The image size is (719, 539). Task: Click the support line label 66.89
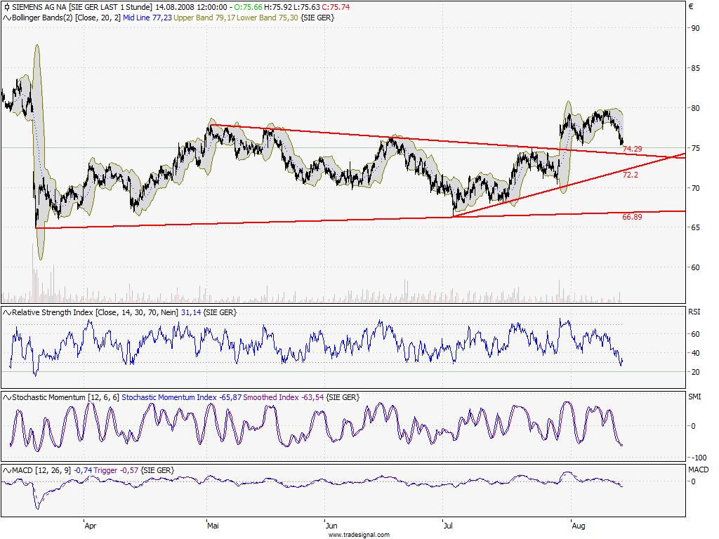point(632,217)
